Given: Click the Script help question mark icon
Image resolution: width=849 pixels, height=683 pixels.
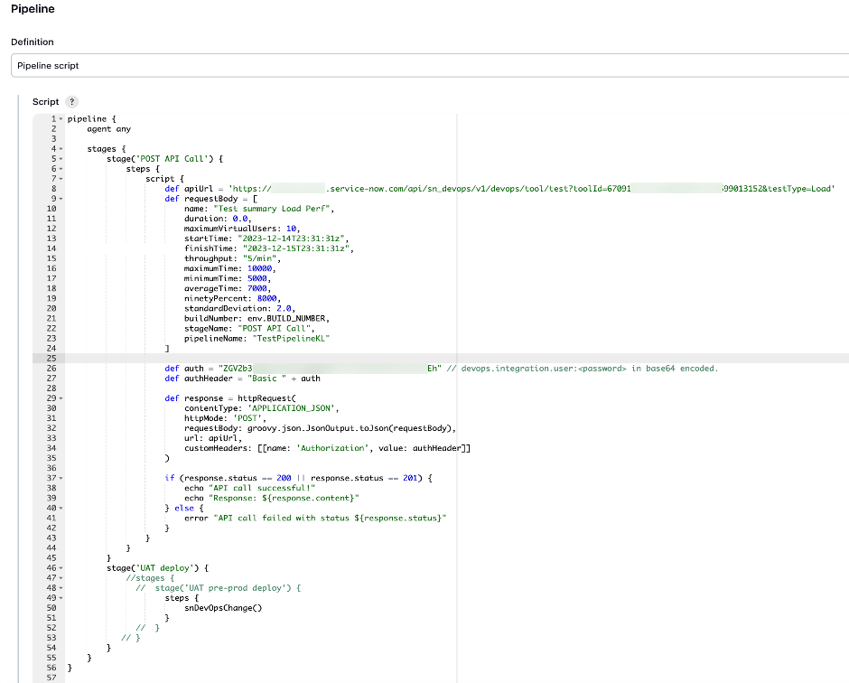Looking at the screenshot, I should coord(71,102).
